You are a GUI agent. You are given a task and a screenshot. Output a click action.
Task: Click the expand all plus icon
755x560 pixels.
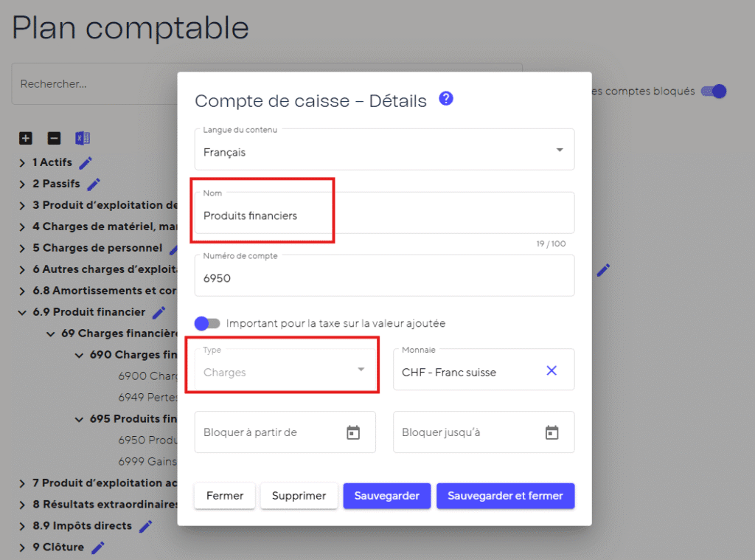coord(26,138)
